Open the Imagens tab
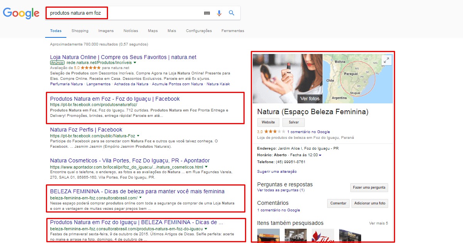The height and width of the screenshot is (243, 463). 106,31
